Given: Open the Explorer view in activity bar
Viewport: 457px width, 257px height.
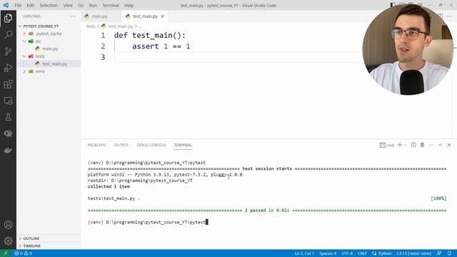Looking at the screenshot, I should pos(8,19).
